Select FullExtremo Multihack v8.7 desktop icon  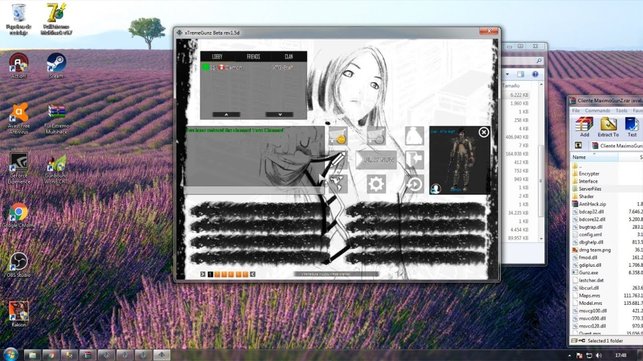pos(57,19)
